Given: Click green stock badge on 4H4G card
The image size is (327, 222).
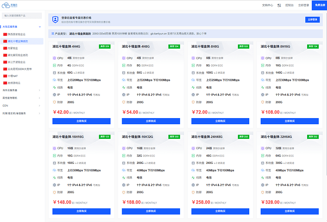Looking at the screenshot, I should [x=105, y=47].
